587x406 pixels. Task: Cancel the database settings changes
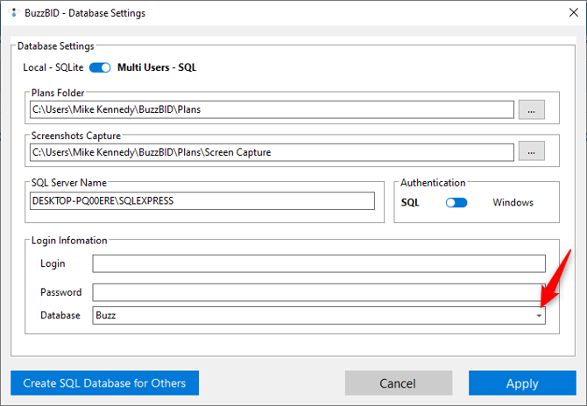point(397,383)
